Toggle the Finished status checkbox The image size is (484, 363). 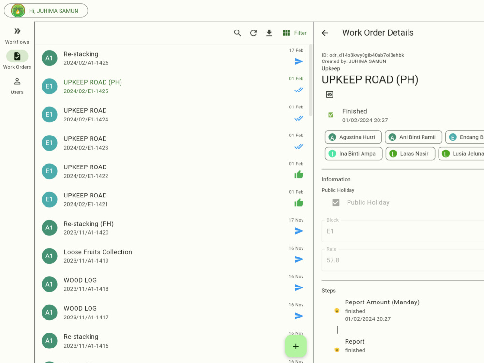pos(331,115)
